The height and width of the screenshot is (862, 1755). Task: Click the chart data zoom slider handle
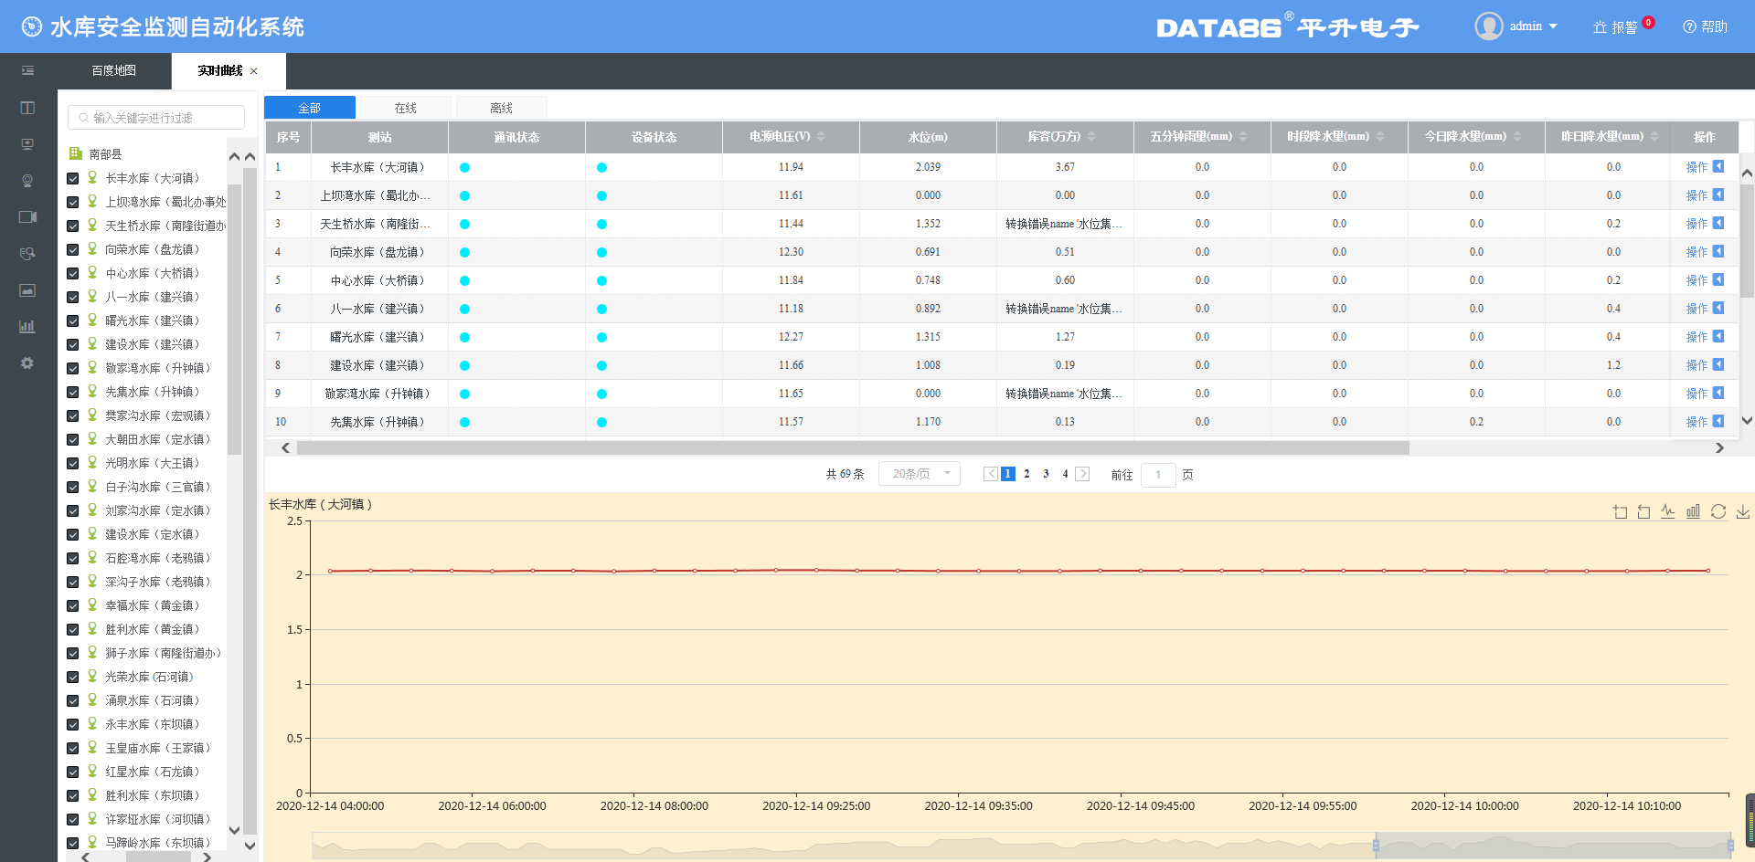1376,846
